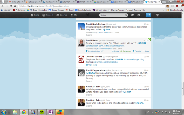Open OneNote from taskbar

click(x=51, y=112)
